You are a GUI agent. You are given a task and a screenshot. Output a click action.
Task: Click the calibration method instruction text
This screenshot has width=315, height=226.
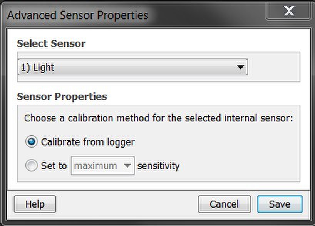(159, 118)
